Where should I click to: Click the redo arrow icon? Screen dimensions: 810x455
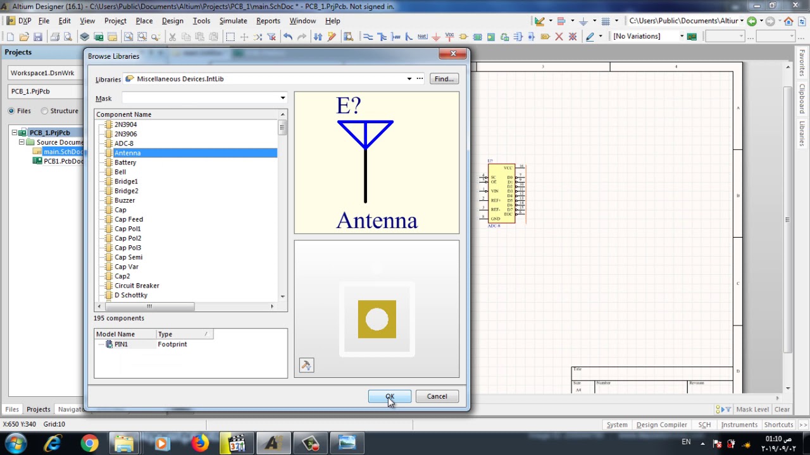tap(302, 37)
